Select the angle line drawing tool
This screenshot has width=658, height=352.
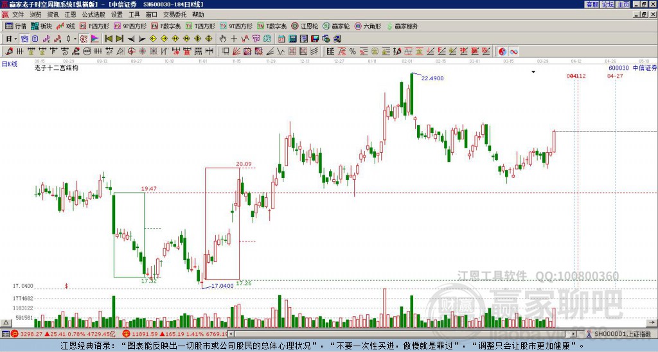tap(270, 51)
